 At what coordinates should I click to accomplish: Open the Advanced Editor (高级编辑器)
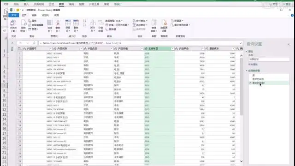tap(36, 25)
